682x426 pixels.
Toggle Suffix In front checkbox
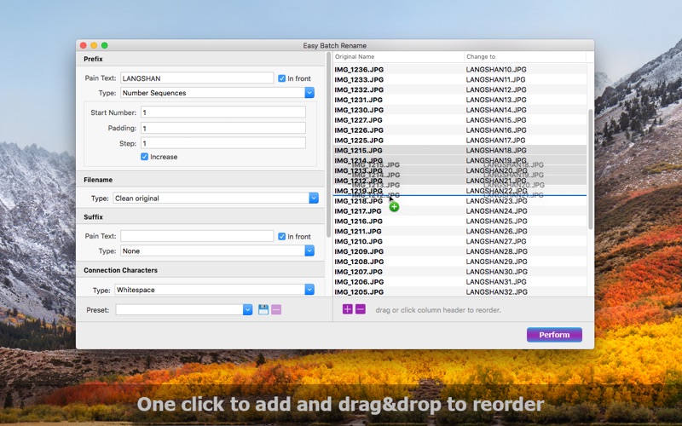(282, 236)
